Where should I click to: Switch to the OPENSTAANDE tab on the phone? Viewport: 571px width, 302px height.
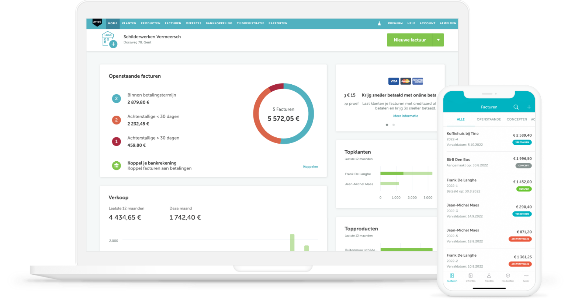click(x=489, y=119)
